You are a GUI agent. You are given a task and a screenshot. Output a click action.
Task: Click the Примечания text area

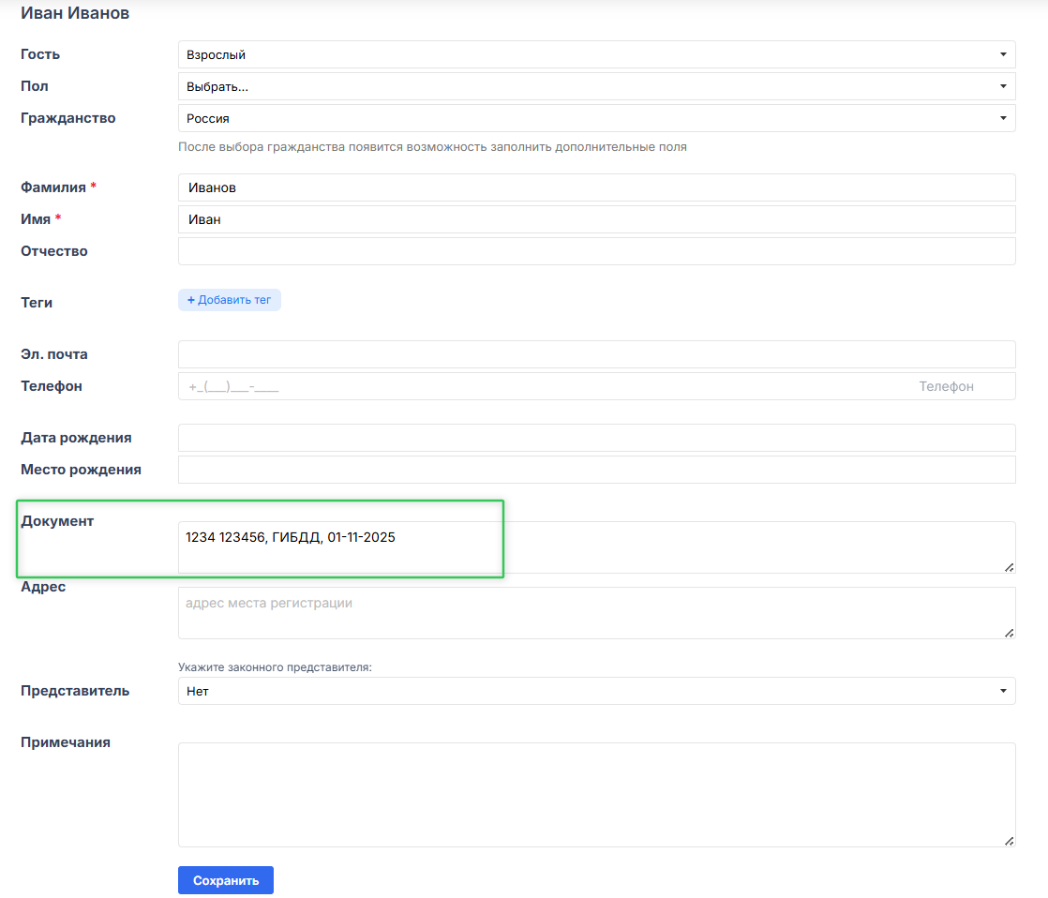[x=596, y=795]
